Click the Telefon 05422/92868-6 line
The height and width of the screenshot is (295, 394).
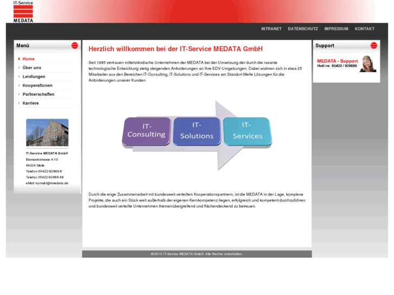44,171
